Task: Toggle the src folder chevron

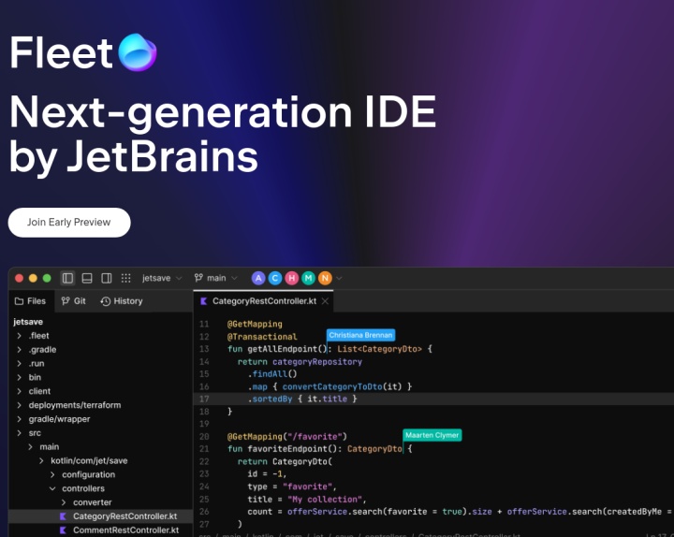Action: point(19,433)
